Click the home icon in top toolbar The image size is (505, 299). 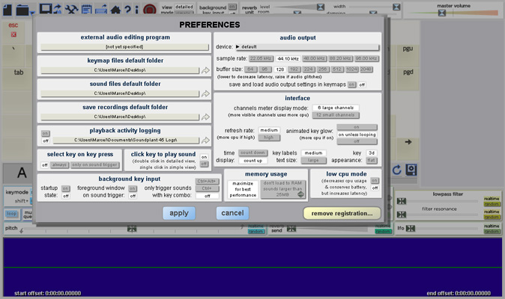[x=114, y=9]
